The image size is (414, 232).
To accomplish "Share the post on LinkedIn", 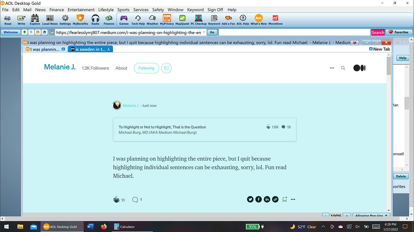I will [x=267, y=199].
